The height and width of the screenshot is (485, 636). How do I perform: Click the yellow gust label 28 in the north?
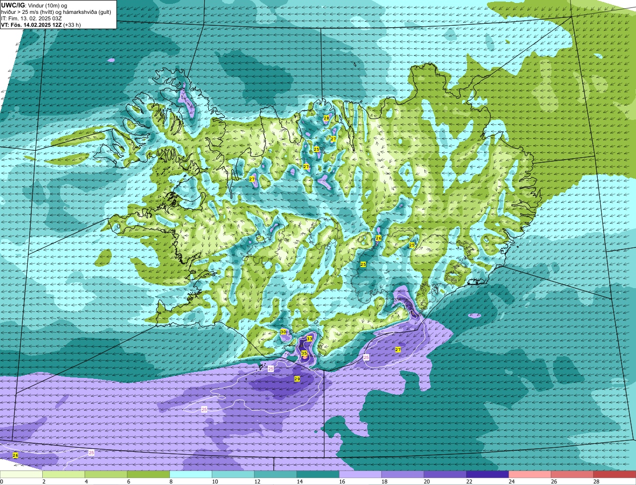coord(326,118)
